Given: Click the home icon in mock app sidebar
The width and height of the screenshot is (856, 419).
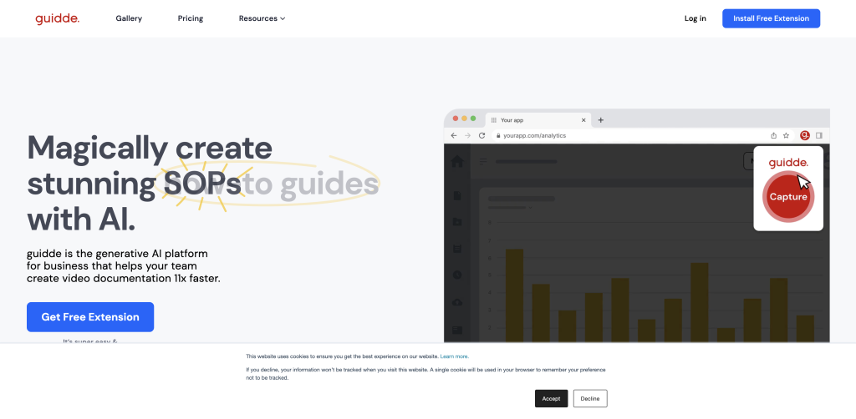Looking at the screenshot, I should point(457,161).
